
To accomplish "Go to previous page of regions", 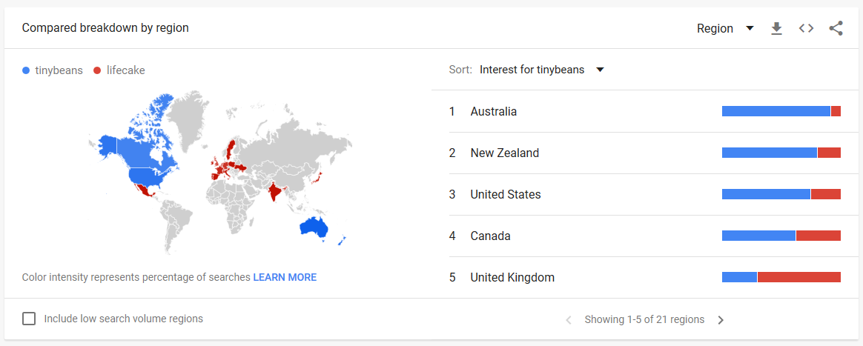I will coord(569,319).
